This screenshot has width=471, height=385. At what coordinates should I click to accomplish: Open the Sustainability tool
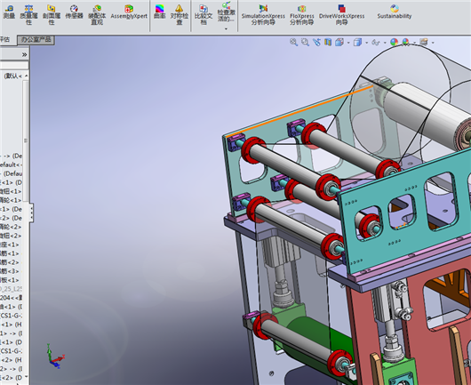(394, 12)
